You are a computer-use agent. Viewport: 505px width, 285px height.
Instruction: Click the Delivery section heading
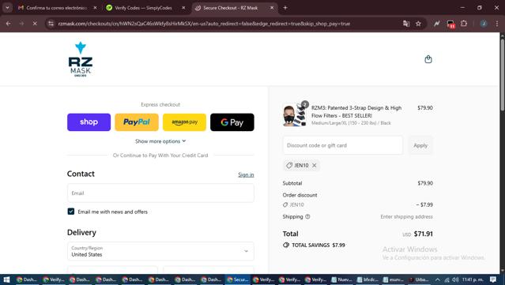(x=81, y=233)
